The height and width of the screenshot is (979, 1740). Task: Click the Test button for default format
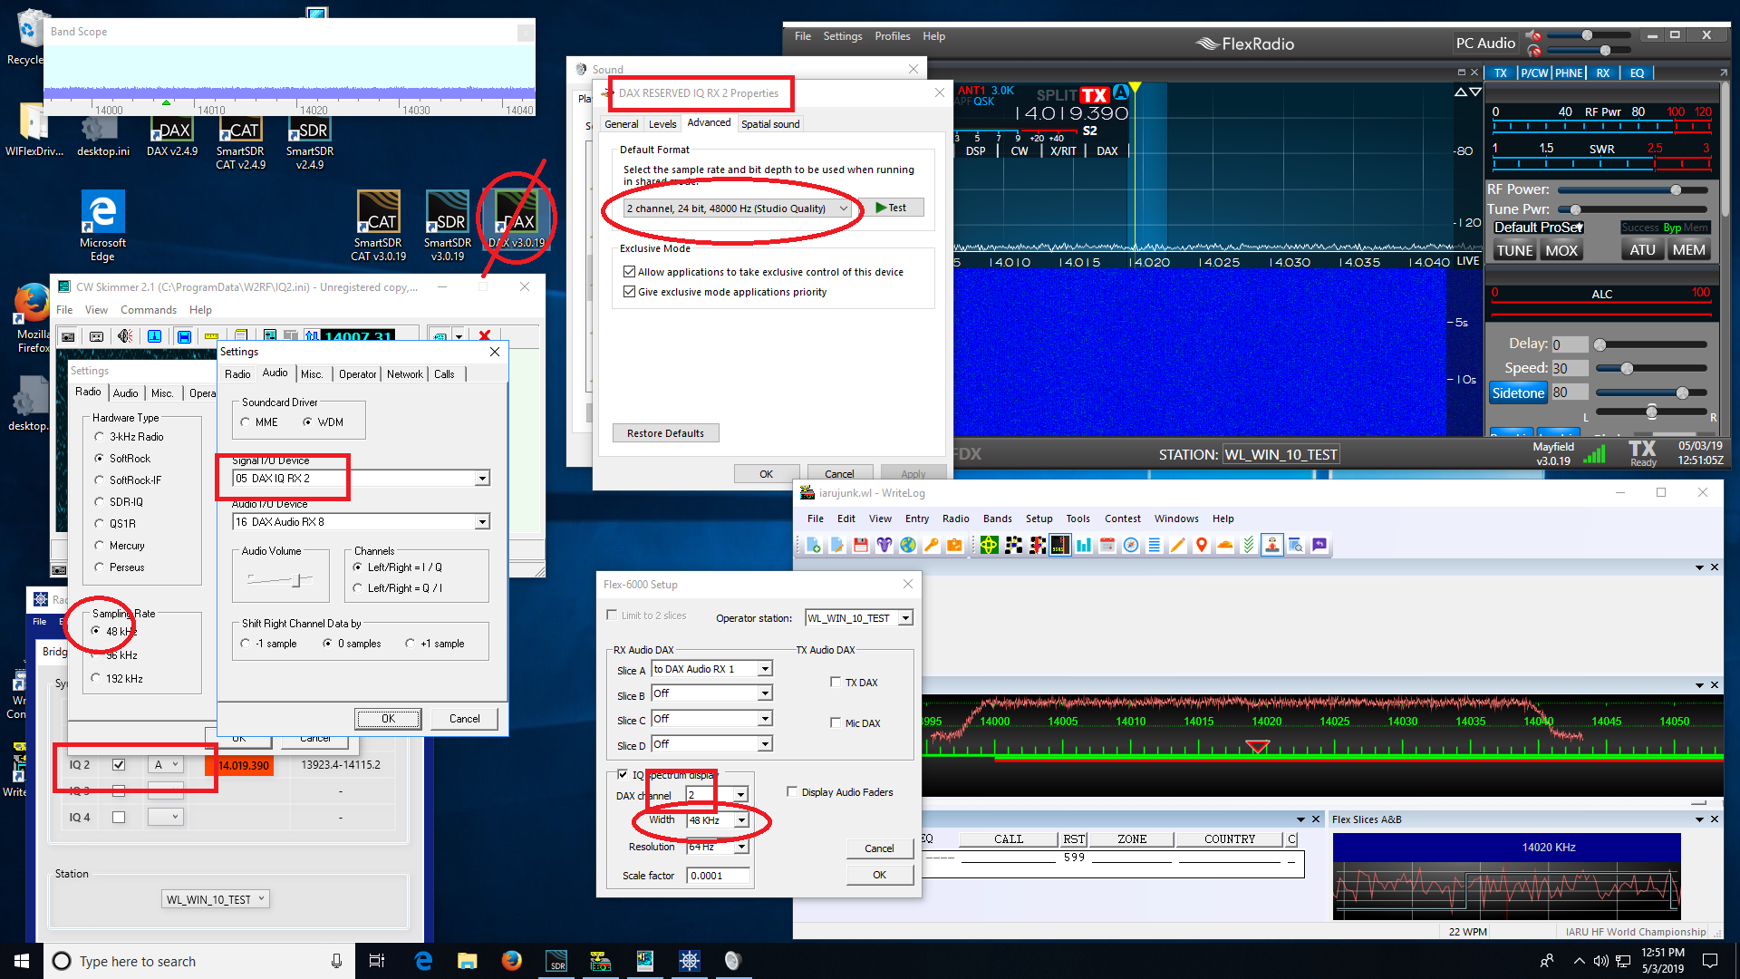[892, 208]
